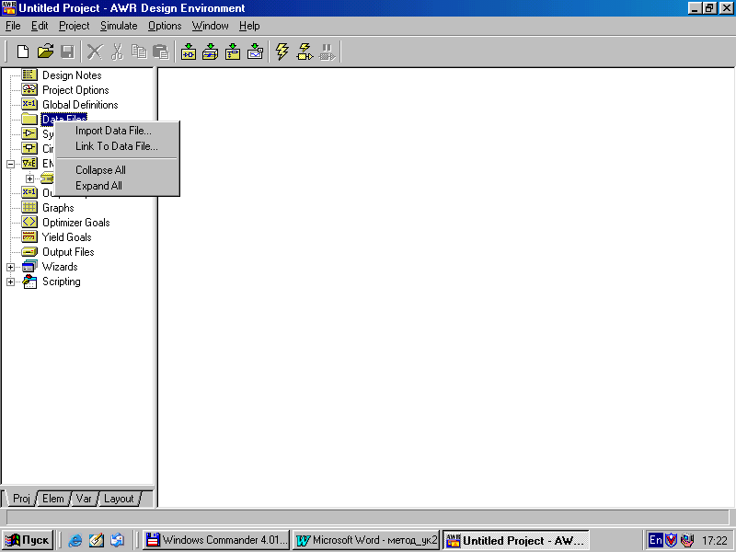Select the Project Options tree label
This screenshot has height=552, width=736.
[75, 89]
